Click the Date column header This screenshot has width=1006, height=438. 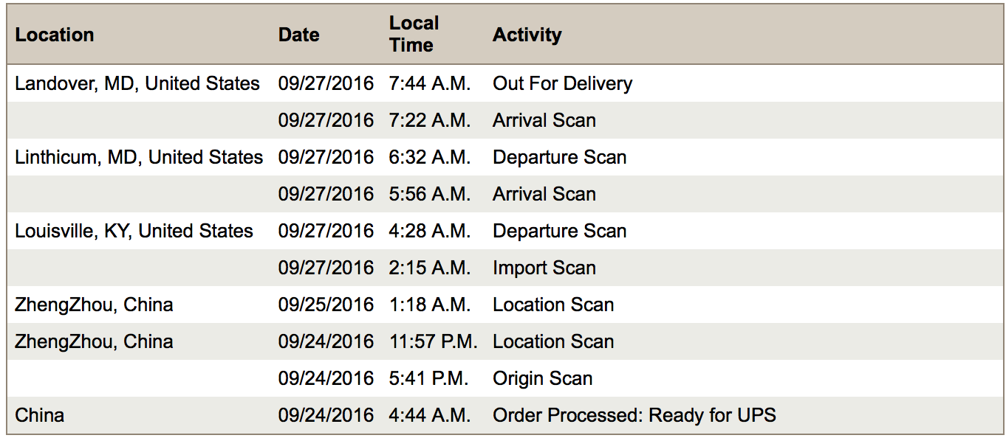point(299,35)
